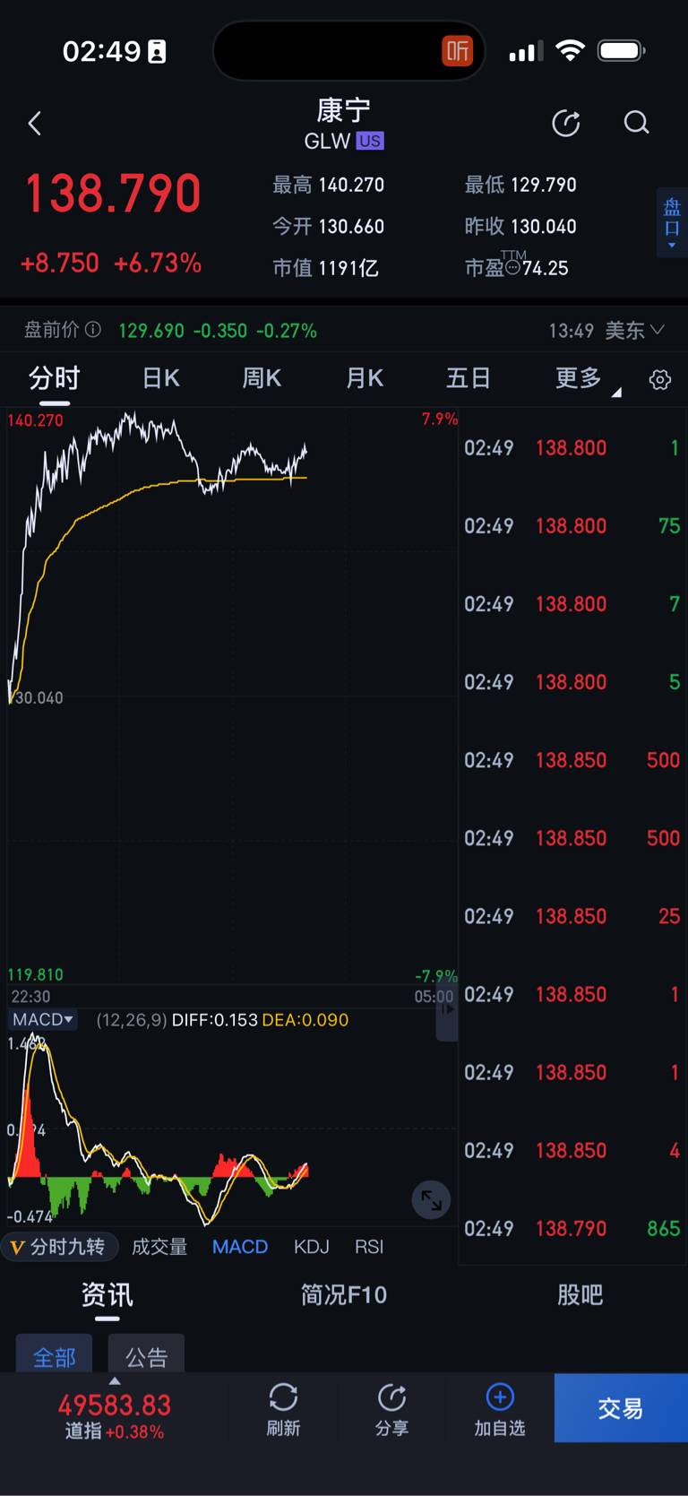Toggle the 分时九转 indicator
This screenshot has height=1496, width=688.
point(59,1247)
